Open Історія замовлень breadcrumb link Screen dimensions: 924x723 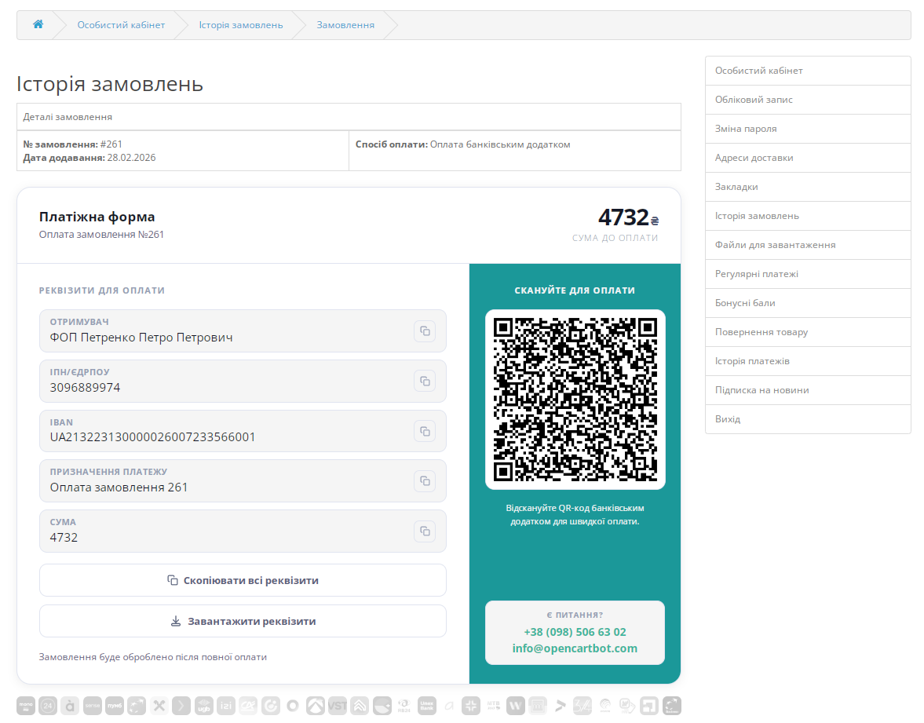[x=240, y=25]
